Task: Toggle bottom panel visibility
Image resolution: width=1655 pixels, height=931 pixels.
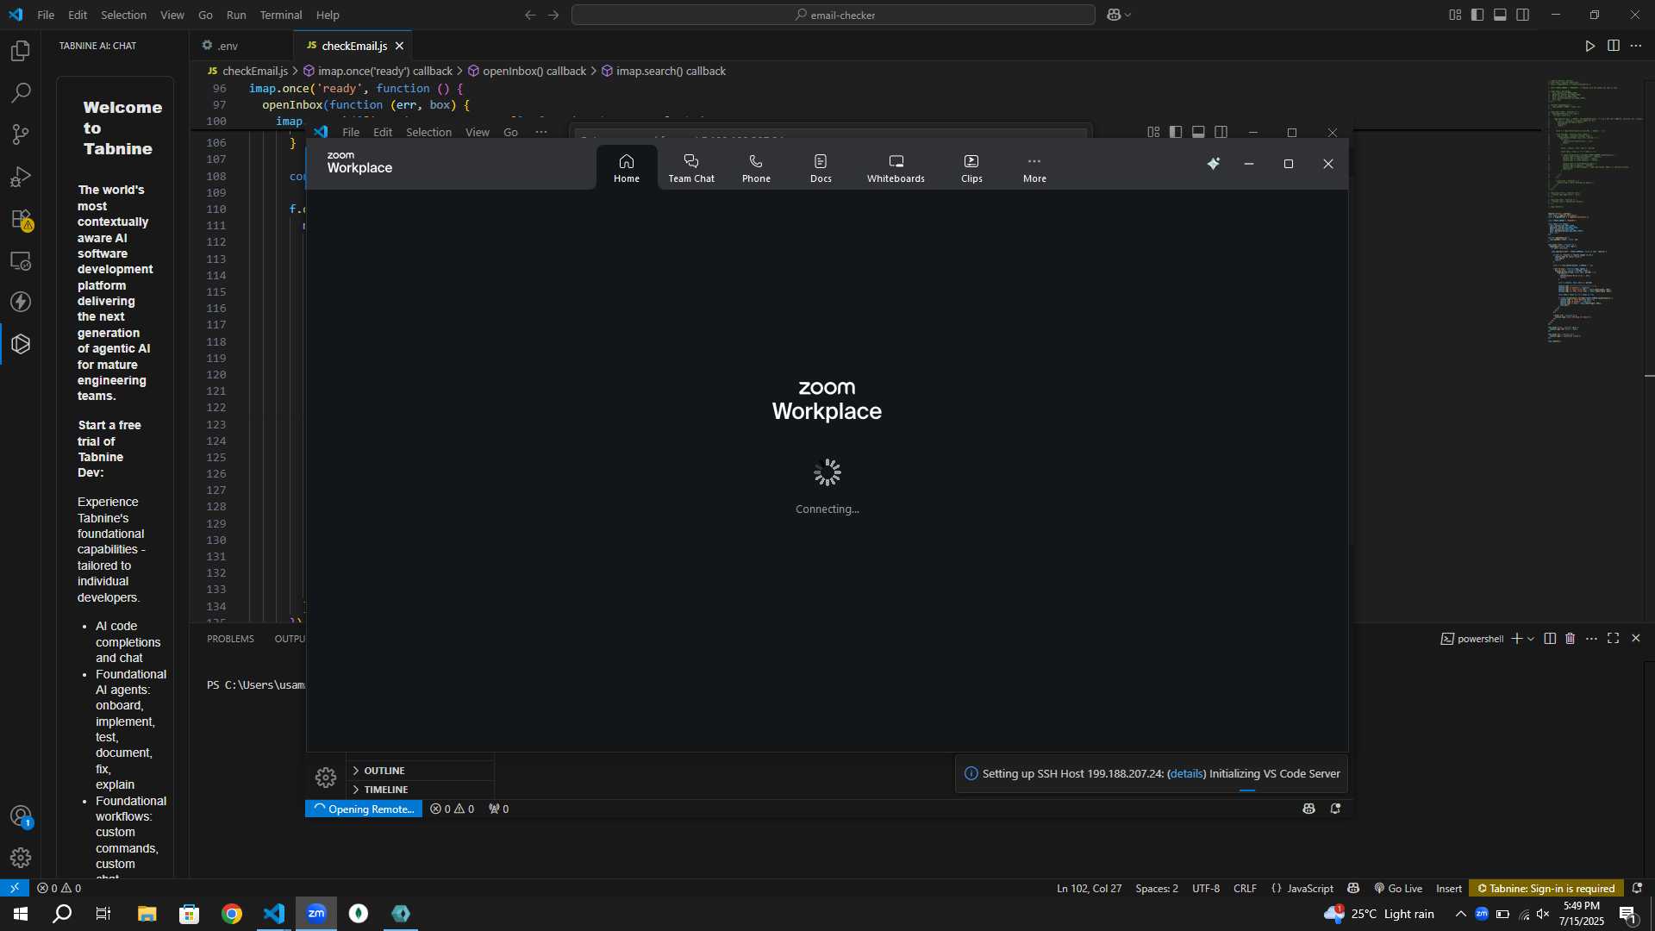Action: [1500, 15]
